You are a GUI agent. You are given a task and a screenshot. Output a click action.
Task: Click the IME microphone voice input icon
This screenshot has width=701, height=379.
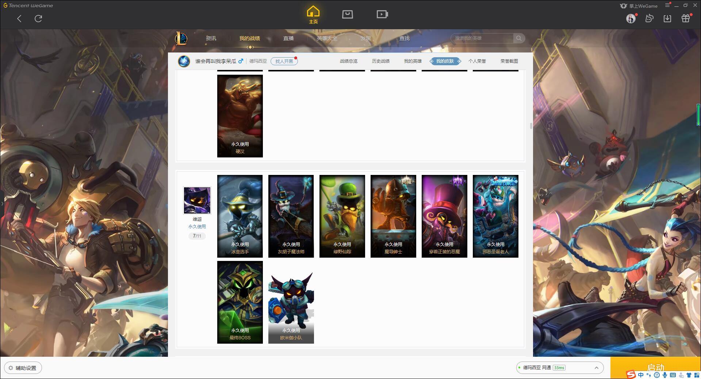(x=665, y=375)
